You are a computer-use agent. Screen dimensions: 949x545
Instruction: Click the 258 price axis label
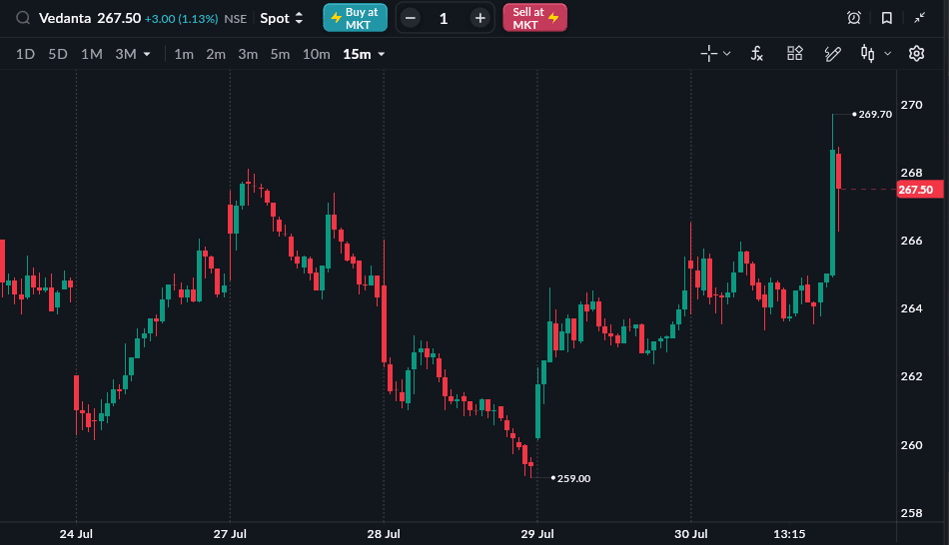(x=911, y=513)
